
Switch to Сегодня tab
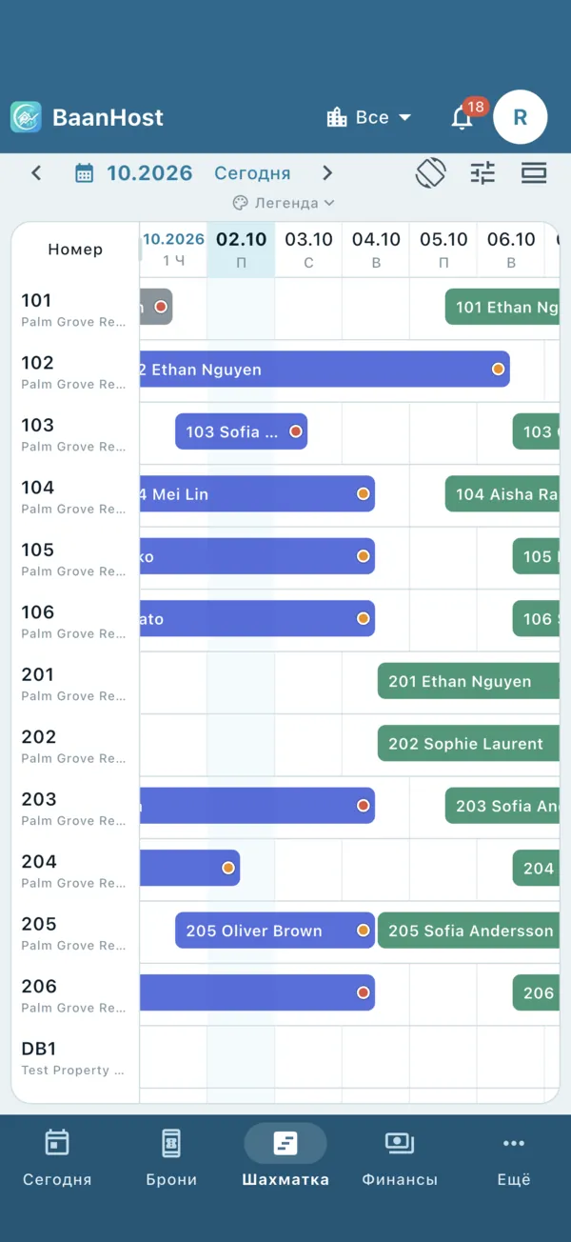coord(57,1157)
